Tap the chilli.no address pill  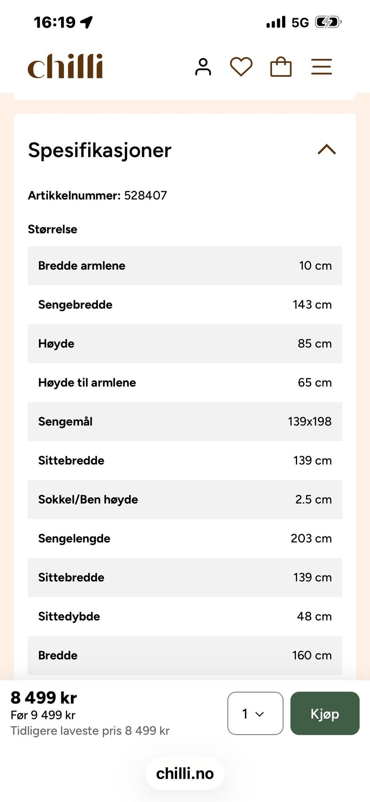[x=185, y=773]
